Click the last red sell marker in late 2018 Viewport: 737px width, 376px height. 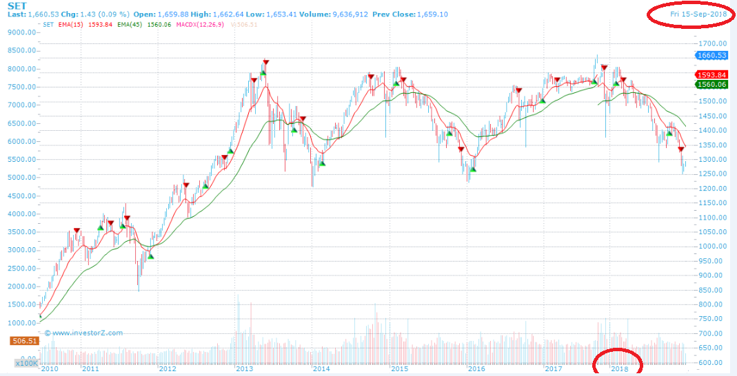680,149
